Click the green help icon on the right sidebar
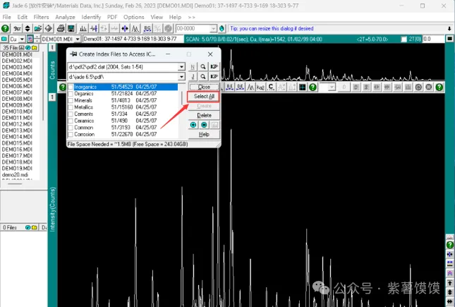This screenshot has width=455, height=307. 449,245
